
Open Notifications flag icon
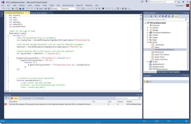coord(147,2)
